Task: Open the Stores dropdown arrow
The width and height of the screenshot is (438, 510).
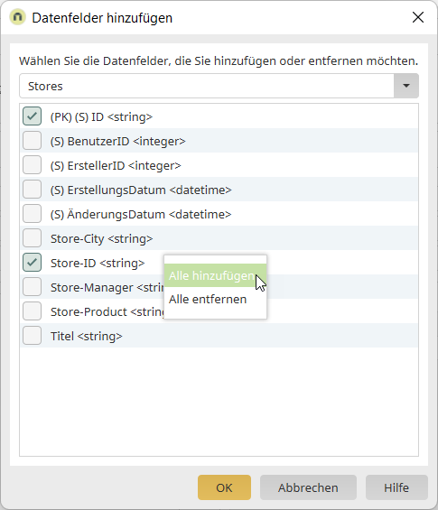Action: (x=405, y=86)
